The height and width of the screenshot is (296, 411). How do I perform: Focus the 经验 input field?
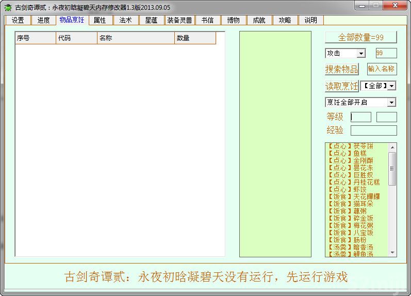(373, 130)
